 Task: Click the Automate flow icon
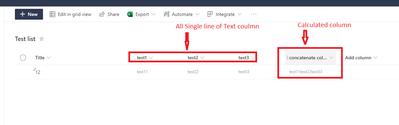[x=166, y=14]
